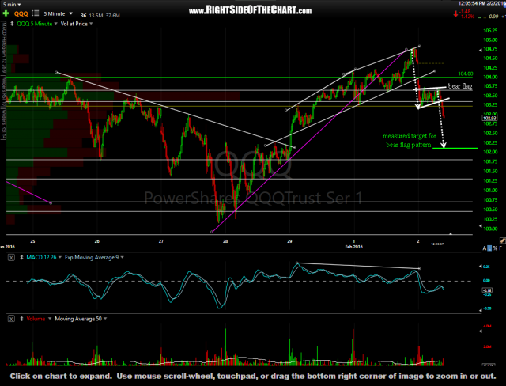This screenshot has height=386, width=506.
Task: Click the small arrow beside MACD 0.25 level
Action: [480, 267]
